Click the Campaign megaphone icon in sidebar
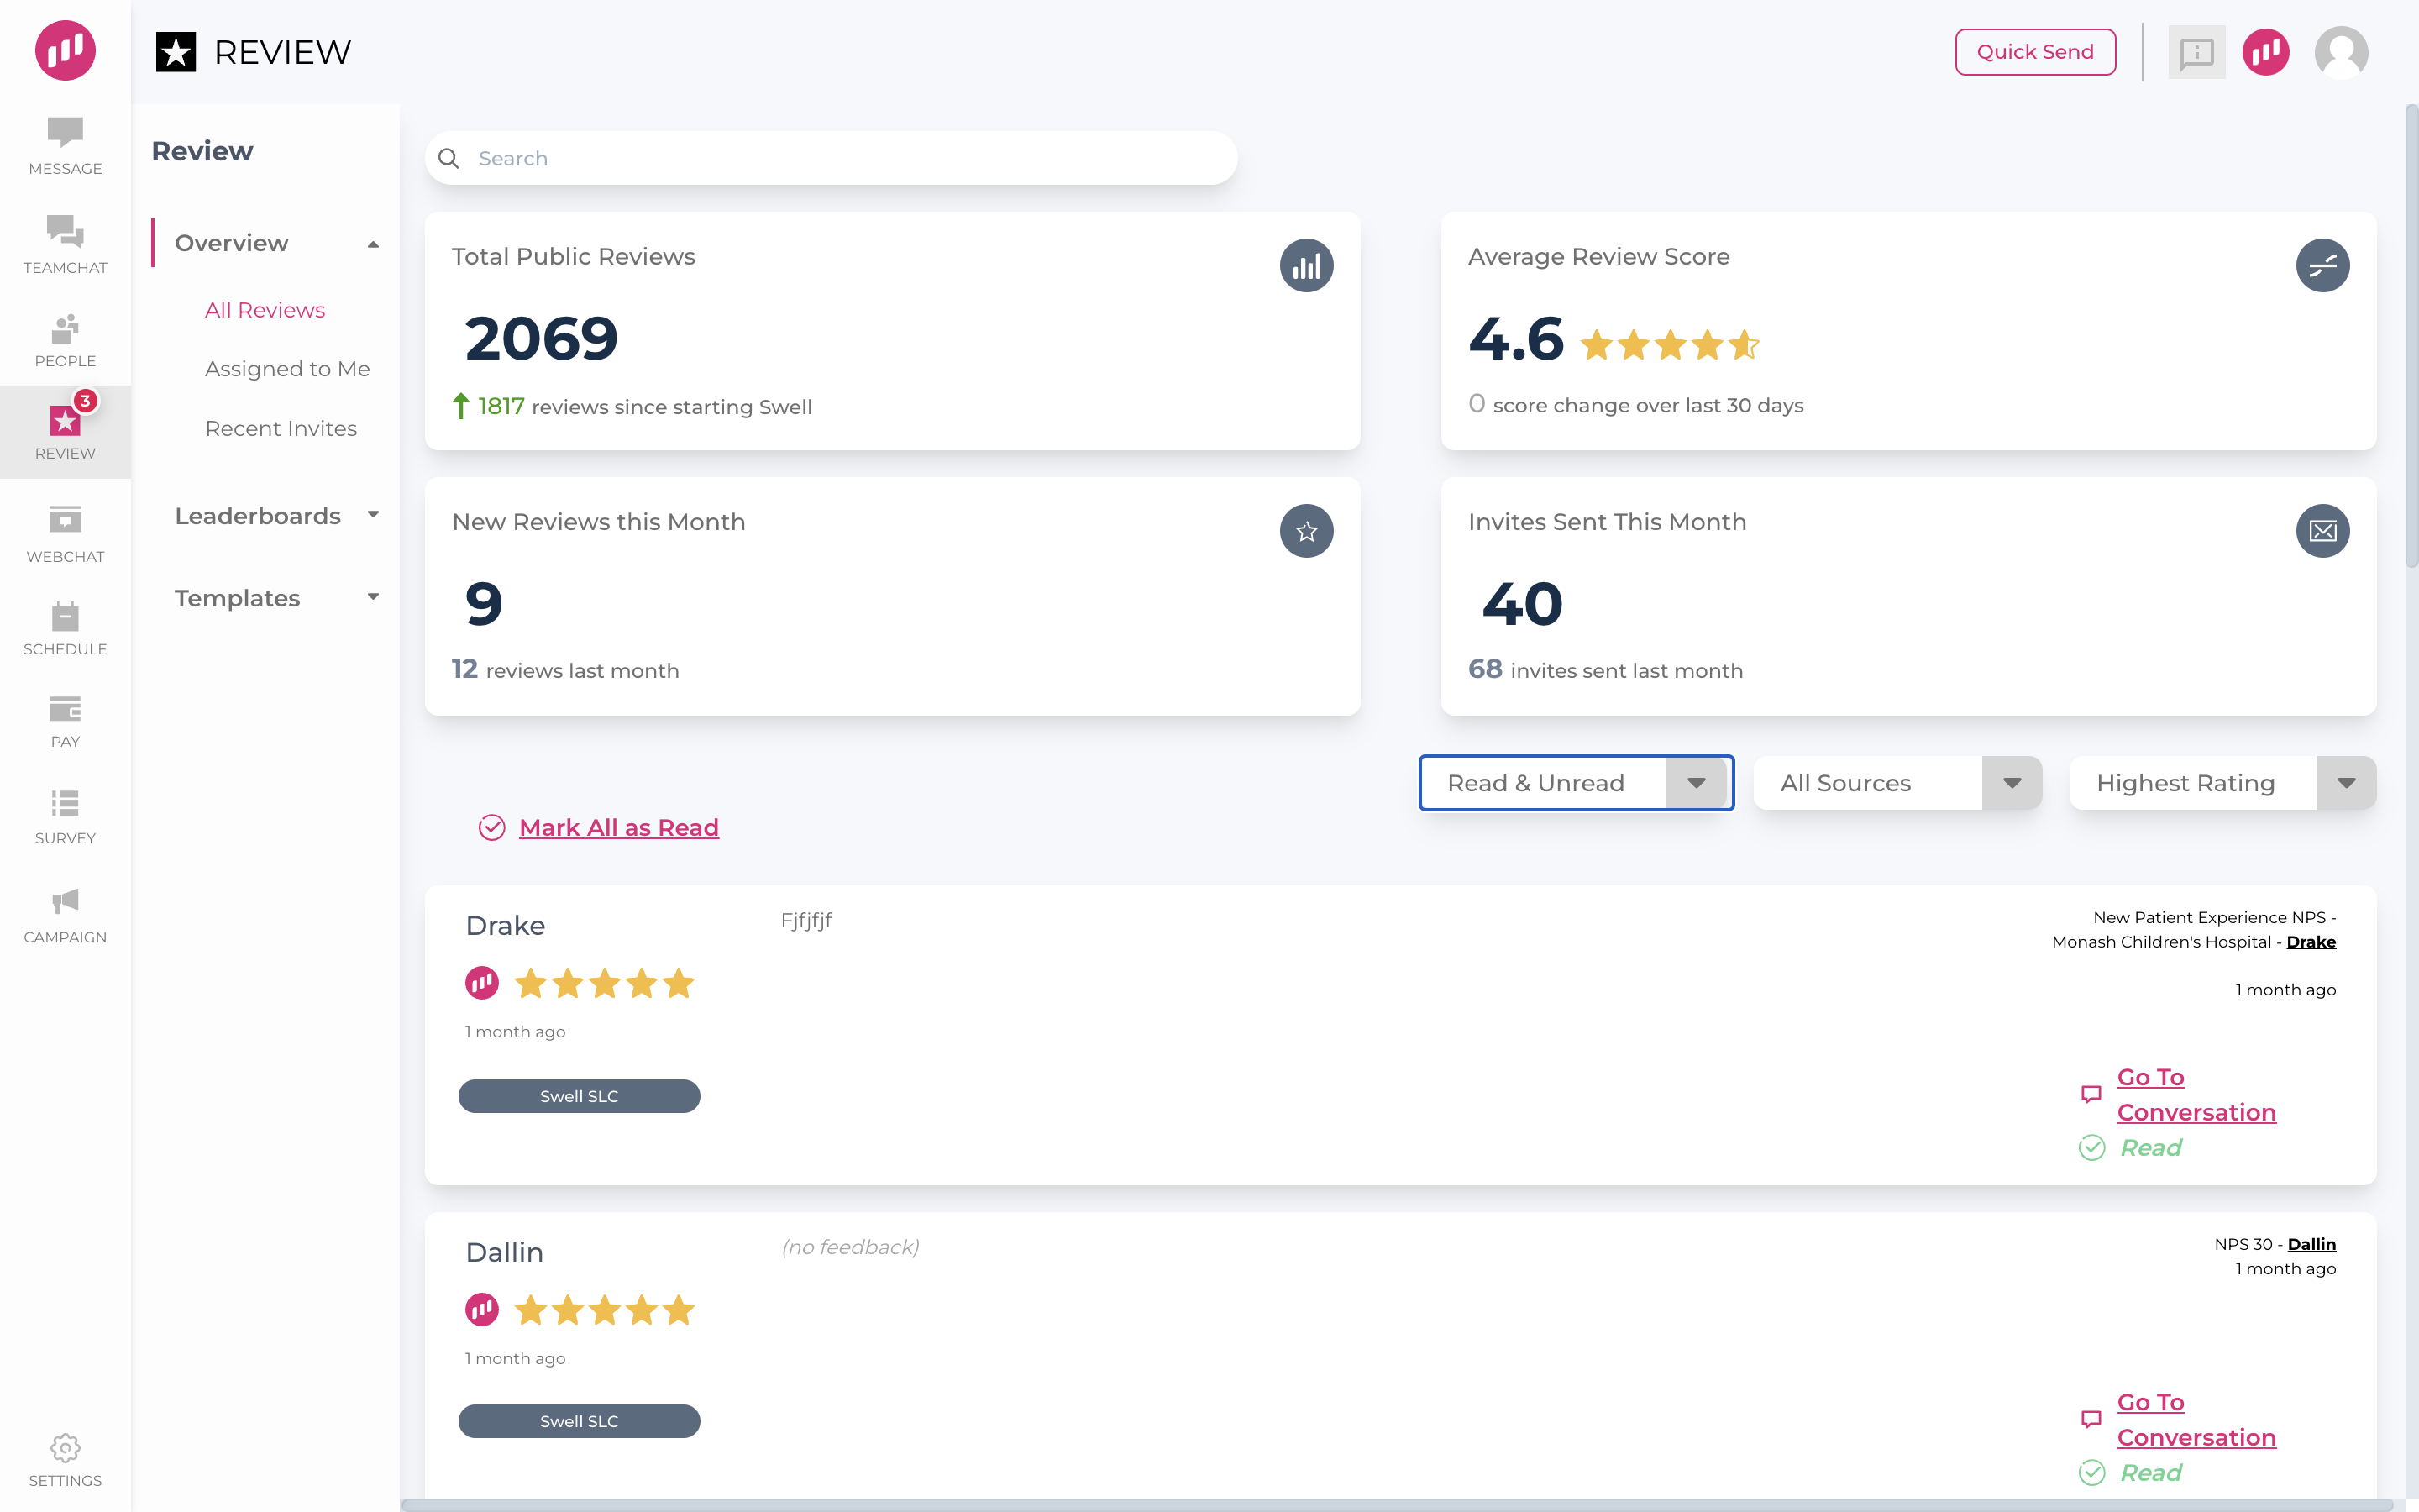 [x=65, y=900]
